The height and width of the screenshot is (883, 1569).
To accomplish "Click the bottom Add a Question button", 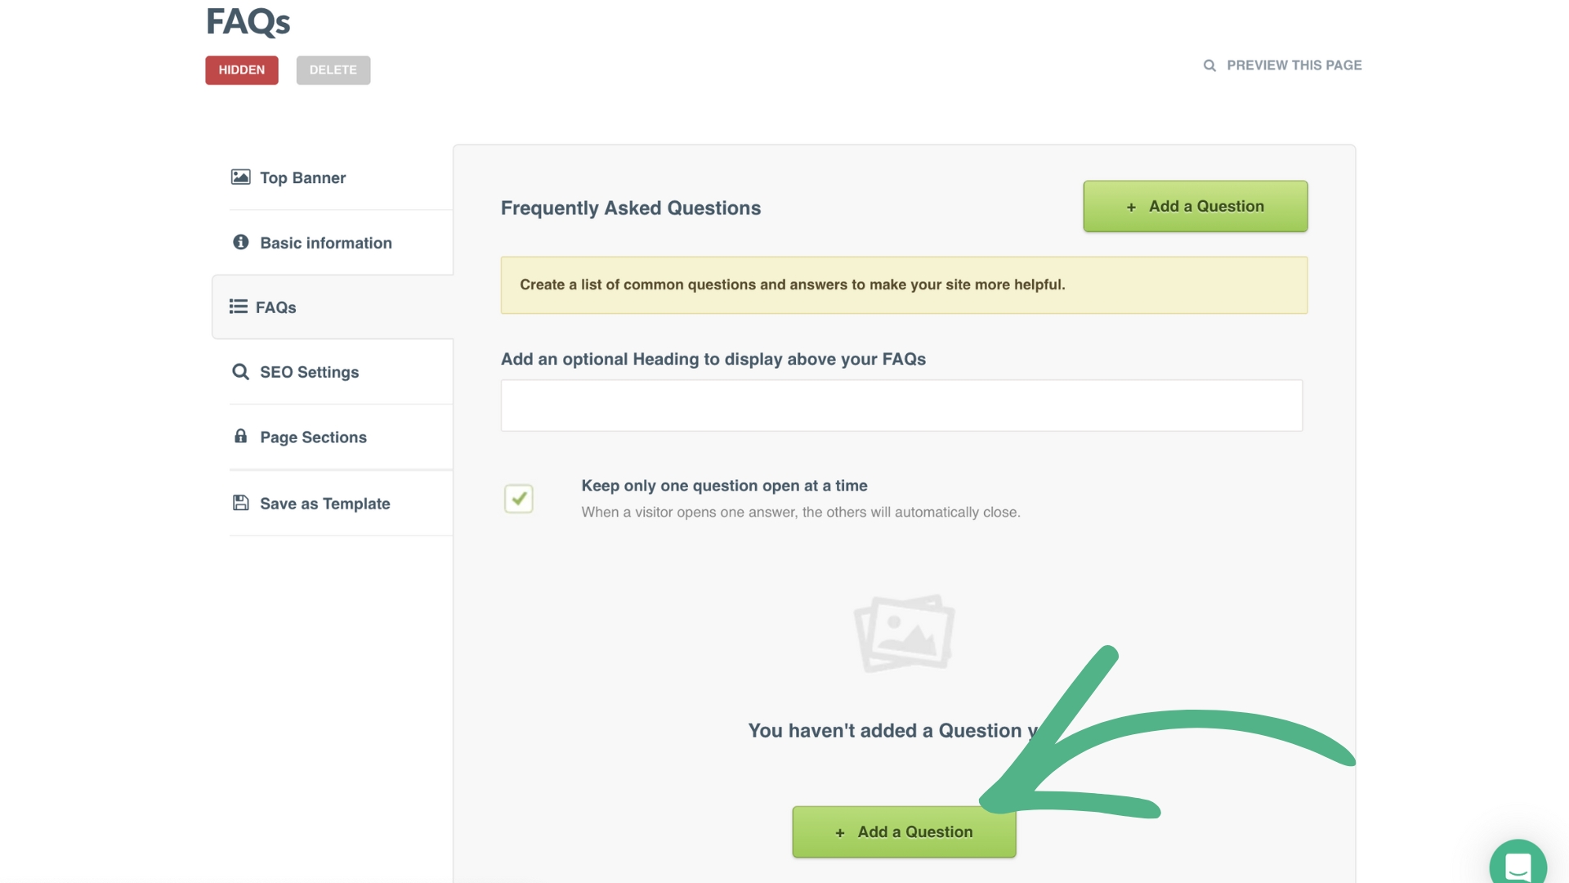I will tap(904, 832).
